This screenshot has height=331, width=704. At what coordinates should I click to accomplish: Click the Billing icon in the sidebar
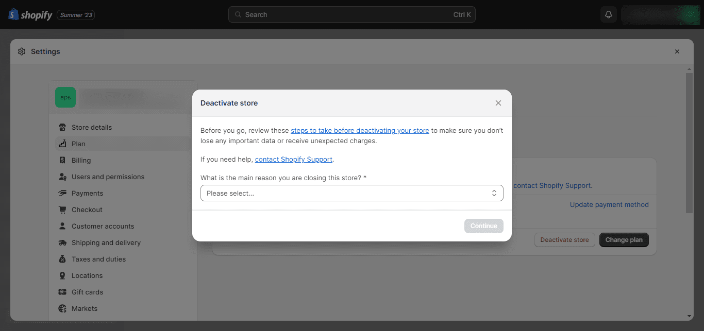62,160
